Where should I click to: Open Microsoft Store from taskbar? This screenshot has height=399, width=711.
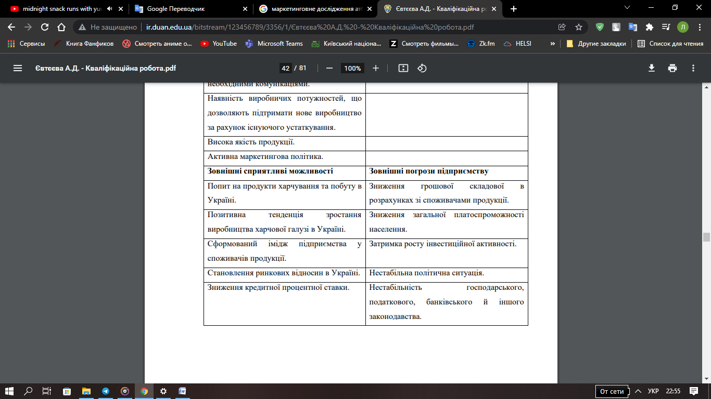pos(67,391)
